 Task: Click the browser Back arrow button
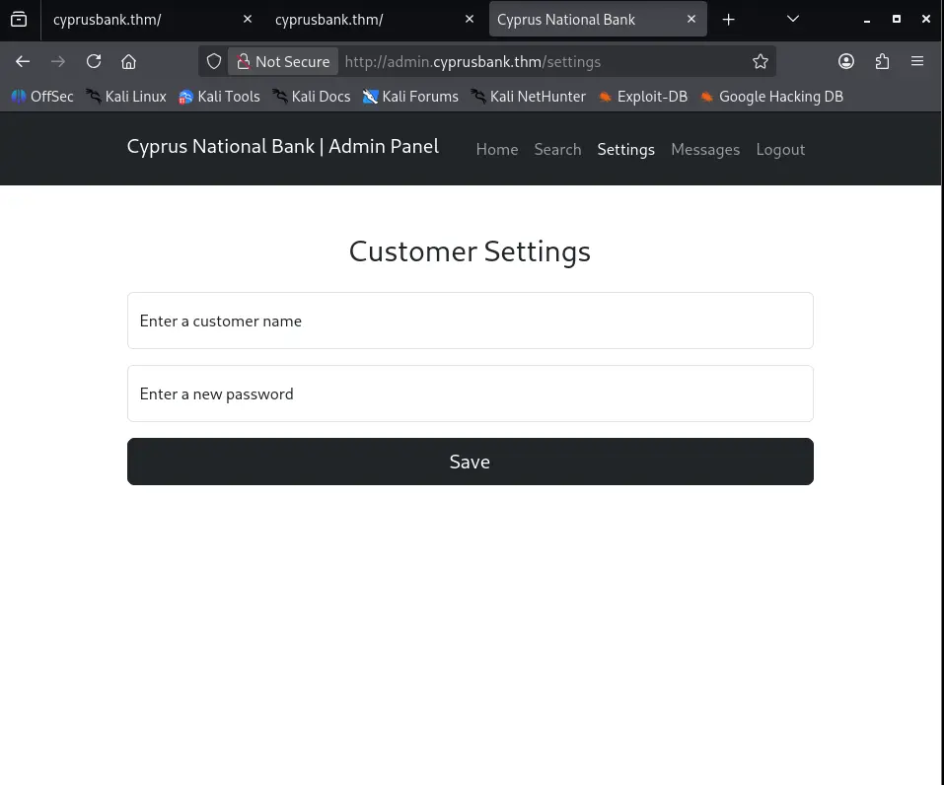23,61
